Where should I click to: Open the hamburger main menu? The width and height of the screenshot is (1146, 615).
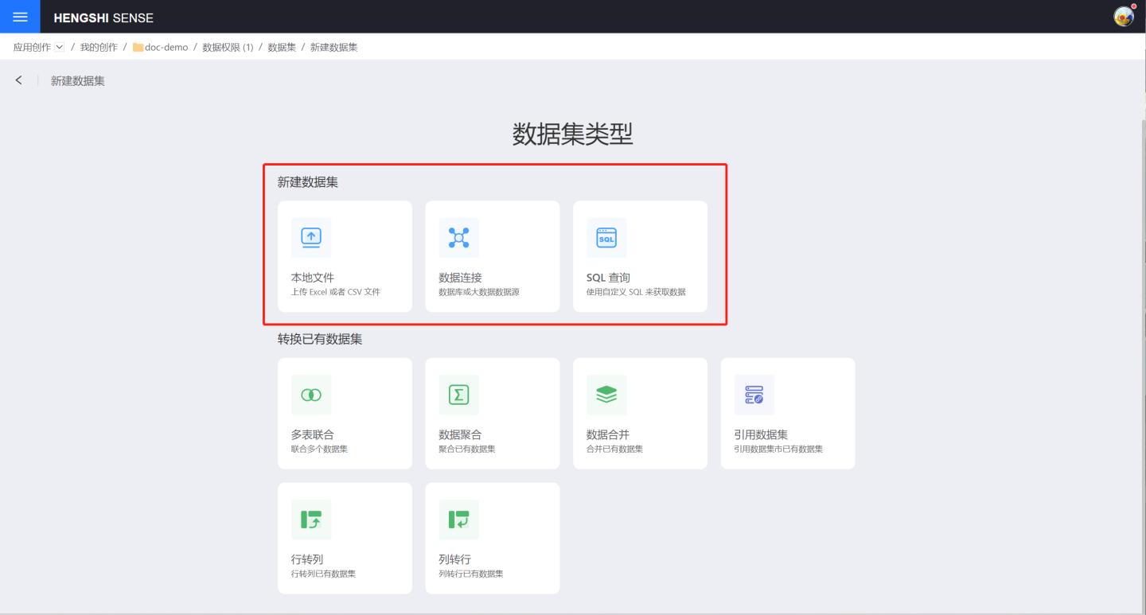tap(20, 17)
